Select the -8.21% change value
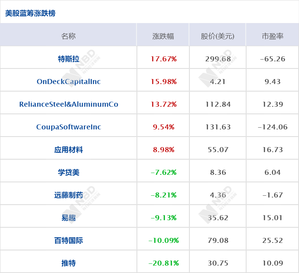Viewport: 299px width, 273px height. pyautogui.click(x=164, y=195)
